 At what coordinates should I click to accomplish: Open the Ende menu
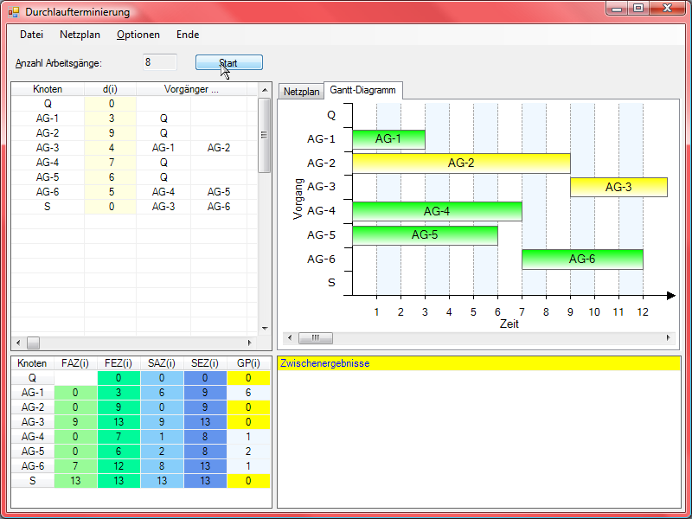coord(188,35)
